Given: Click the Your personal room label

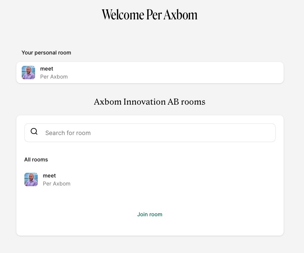Looking at the screenshot, I should [x=46, y=52].
